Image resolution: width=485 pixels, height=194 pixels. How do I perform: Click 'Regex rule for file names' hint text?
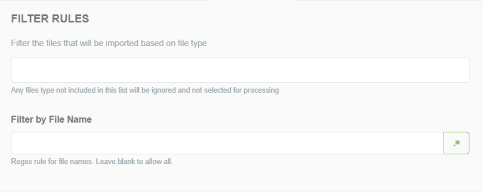pos(52,161)
